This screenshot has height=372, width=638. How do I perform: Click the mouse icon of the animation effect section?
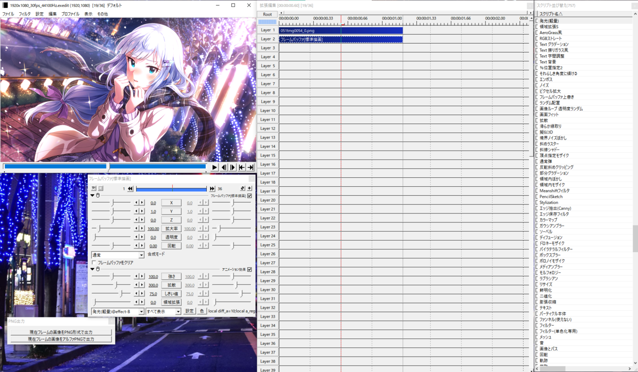[x=98, y=269]
